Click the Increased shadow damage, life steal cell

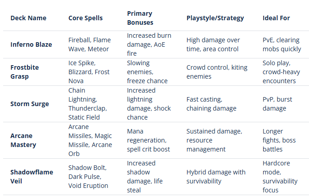click(x=145, y=177)
